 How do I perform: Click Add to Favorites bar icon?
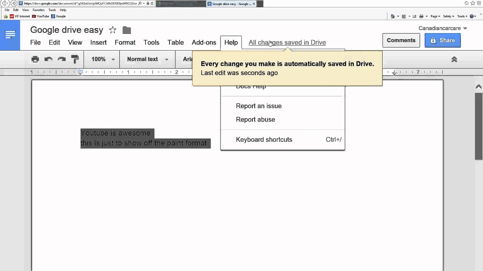pyautogui.click(x=6, y=16)
